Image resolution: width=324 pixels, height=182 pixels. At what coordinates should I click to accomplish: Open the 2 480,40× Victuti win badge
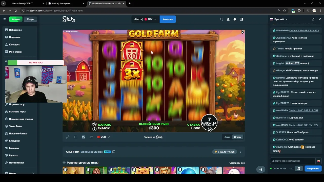[225, 152]
